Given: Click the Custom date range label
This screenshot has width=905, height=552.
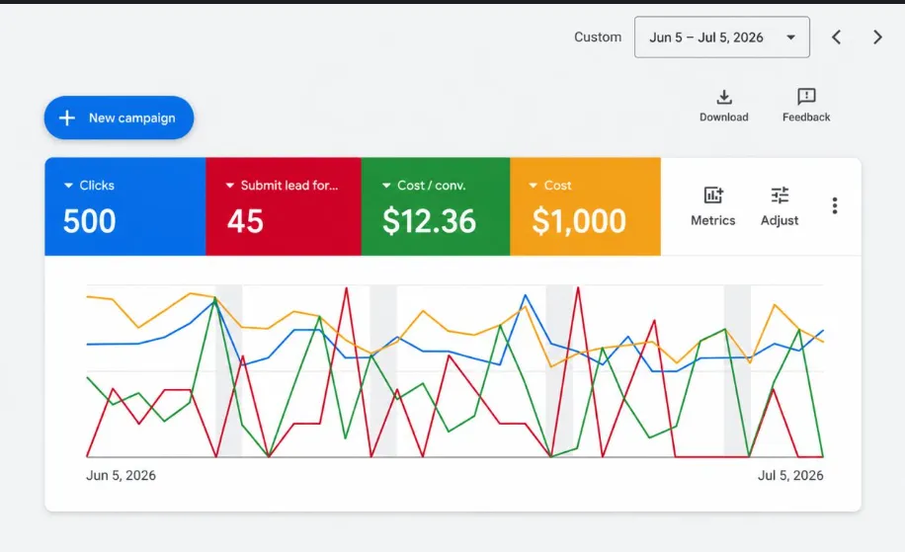Looking at the screenshot, I should coord(598,37).
